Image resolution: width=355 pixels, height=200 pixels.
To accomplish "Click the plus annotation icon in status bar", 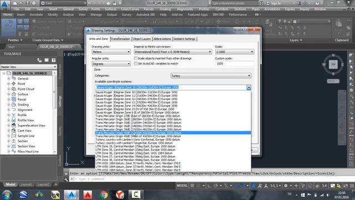I will click(296, 186).
